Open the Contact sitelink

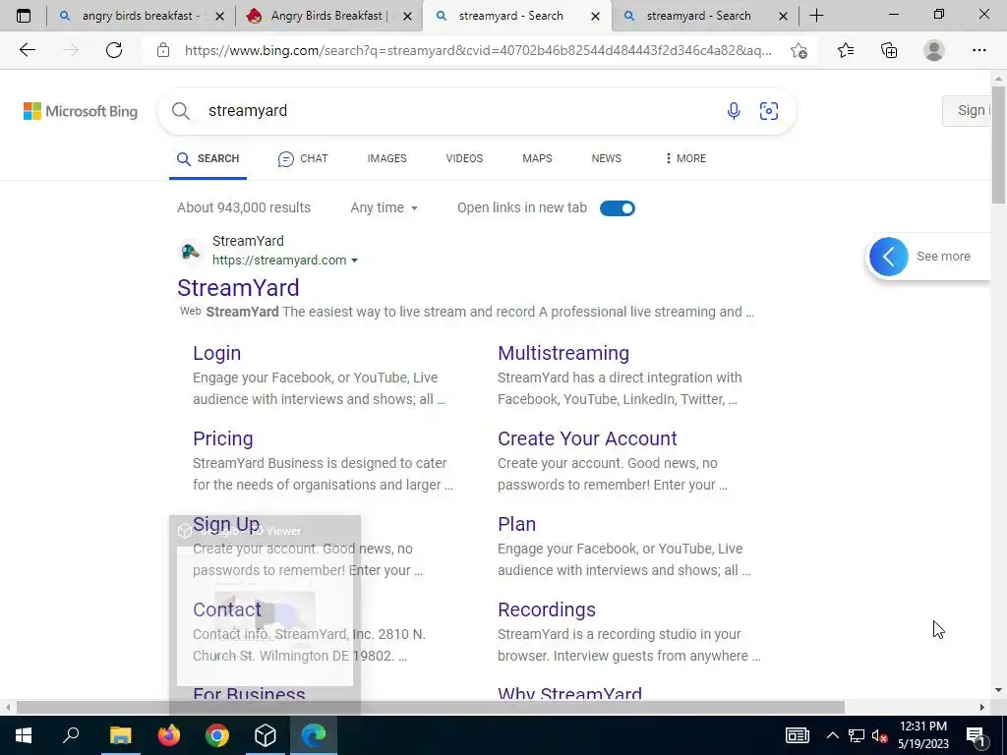(x=227, y=610)
